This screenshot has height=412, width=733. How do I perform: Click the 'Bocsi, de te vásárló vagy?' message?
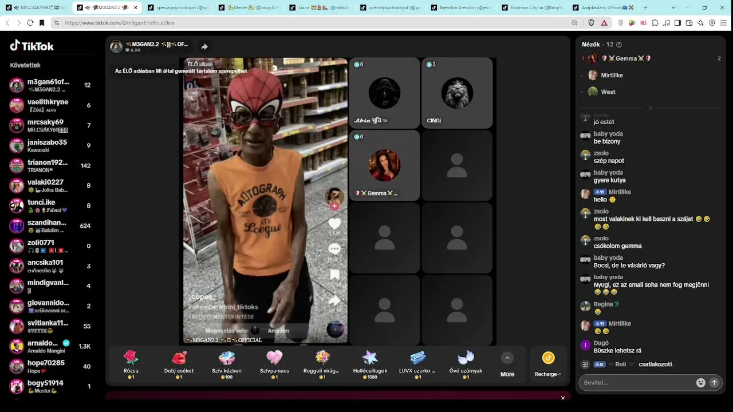coord(629,266)
